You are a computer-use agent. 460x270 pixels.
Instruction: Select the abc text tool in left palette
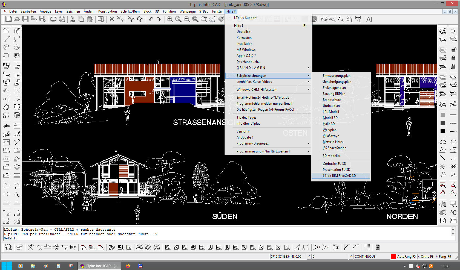point(6,126)
